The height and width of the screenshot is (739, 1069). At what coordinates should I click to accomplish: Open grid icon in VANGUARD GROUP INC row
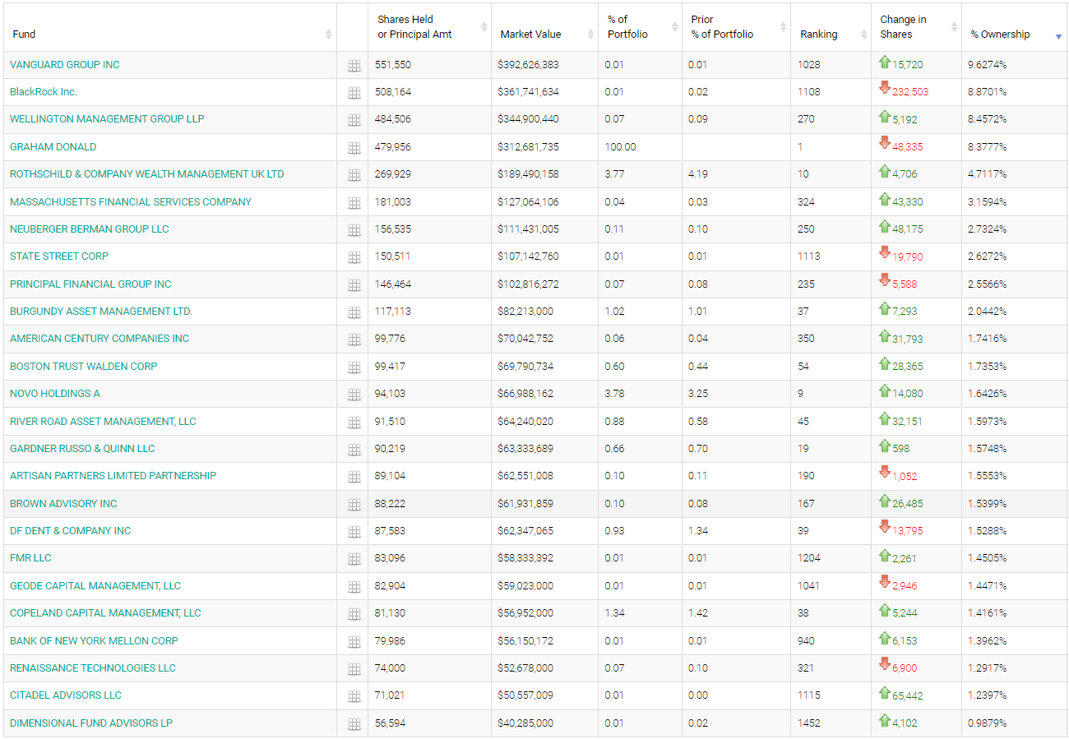(x=354, y=66)
